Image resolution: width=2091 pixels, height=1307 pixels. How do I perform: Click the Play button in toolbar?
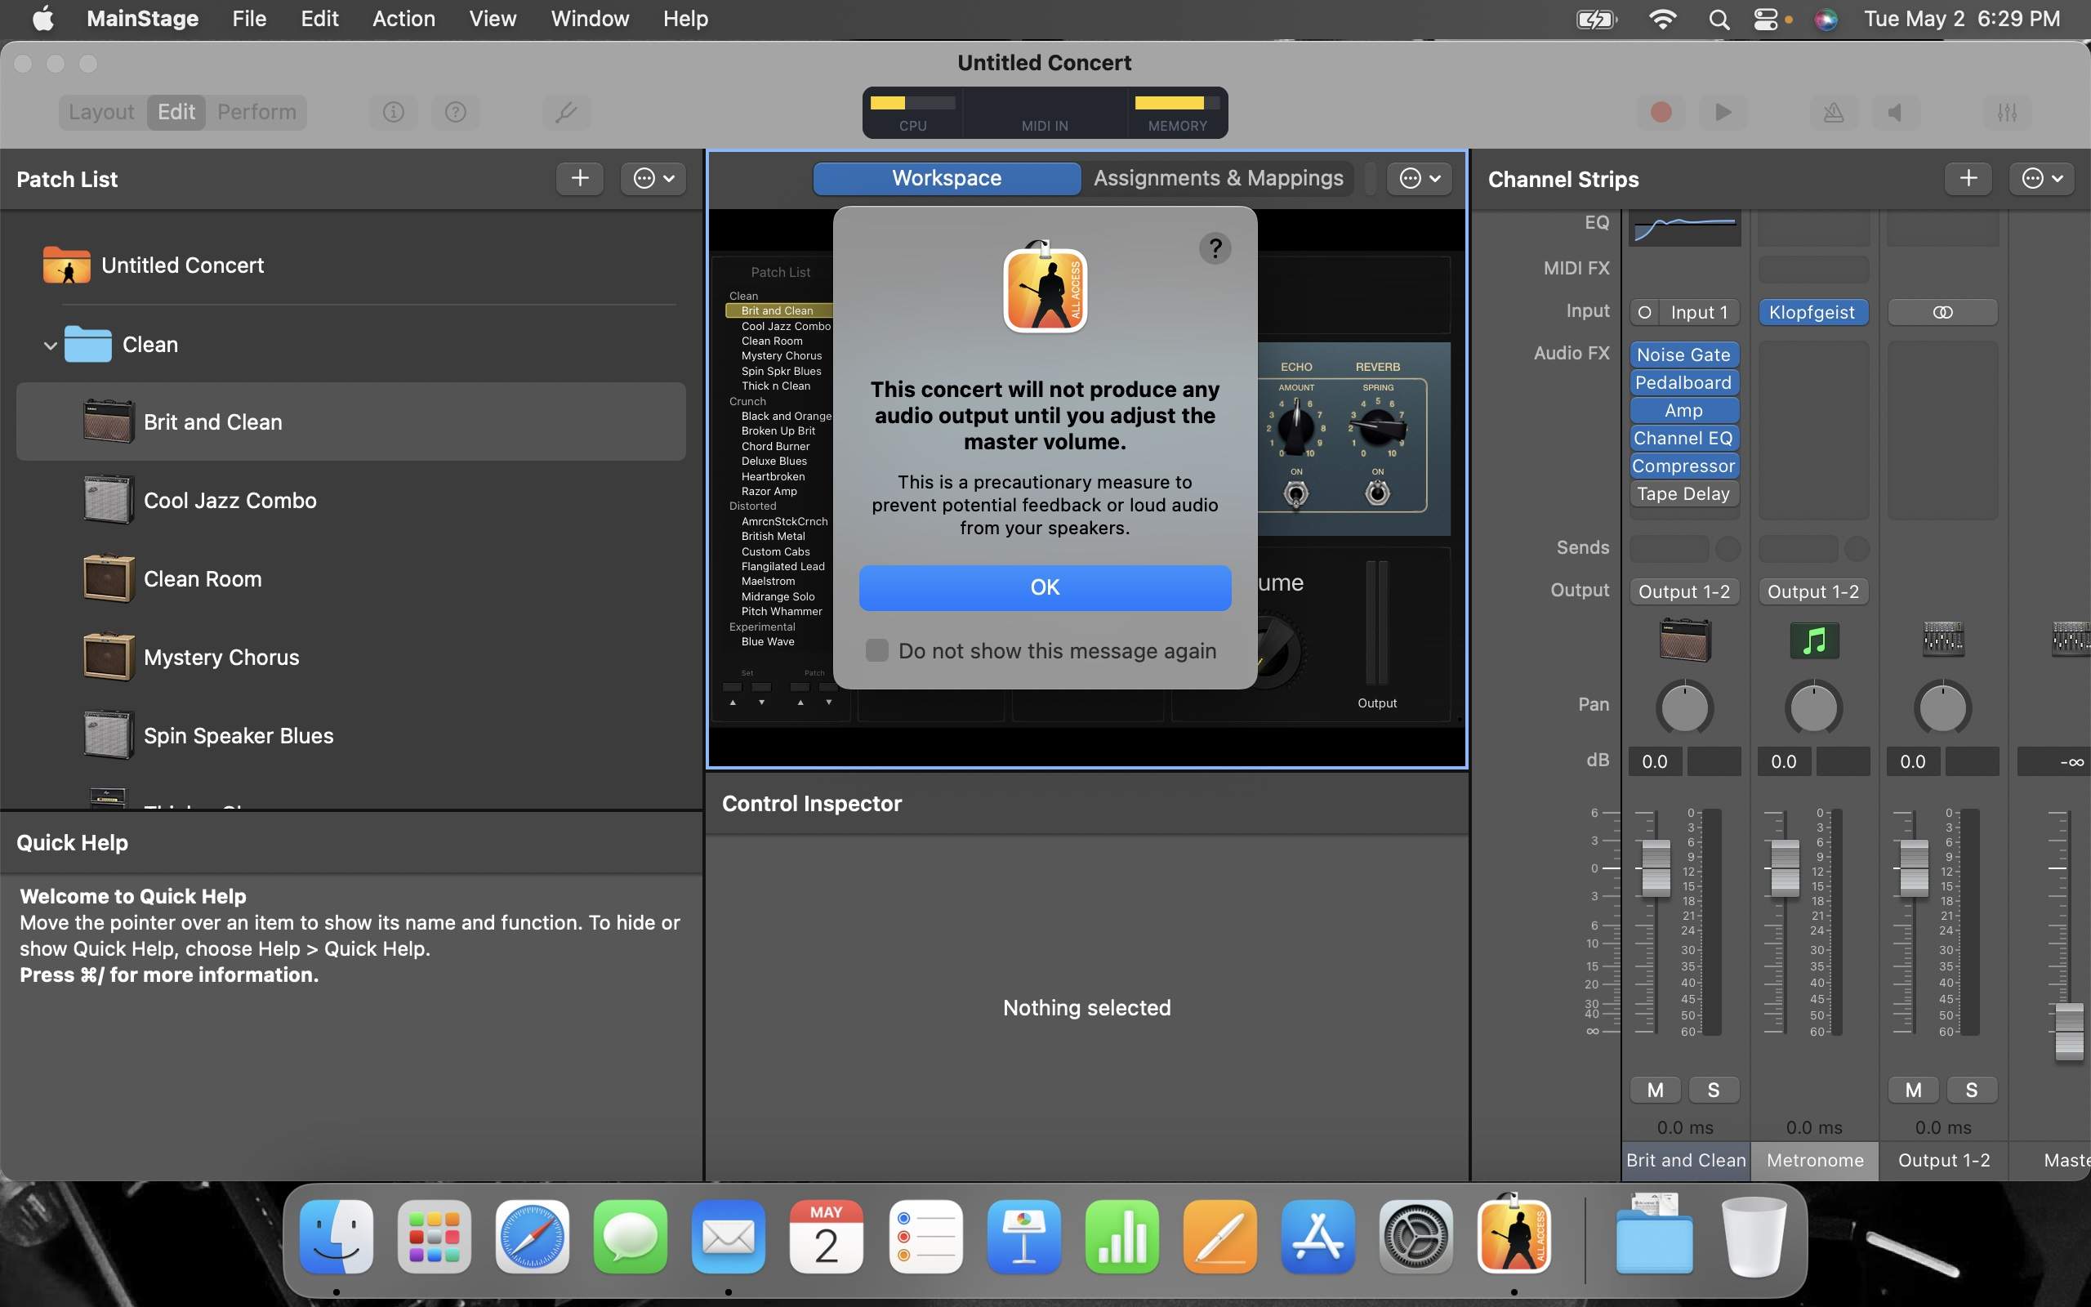1723,113
